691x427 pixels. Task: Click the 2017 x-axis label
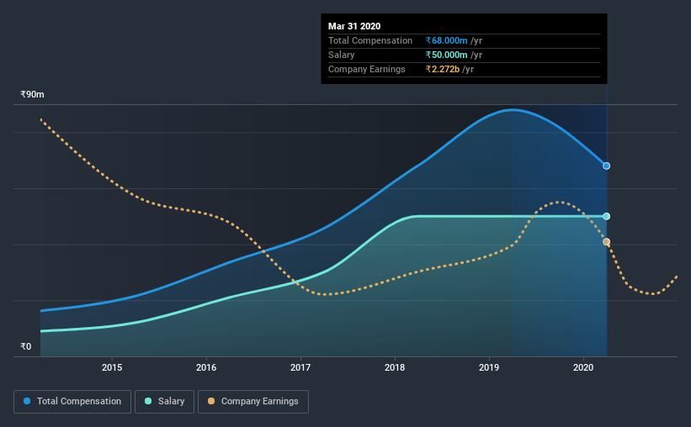pos(300,367)
